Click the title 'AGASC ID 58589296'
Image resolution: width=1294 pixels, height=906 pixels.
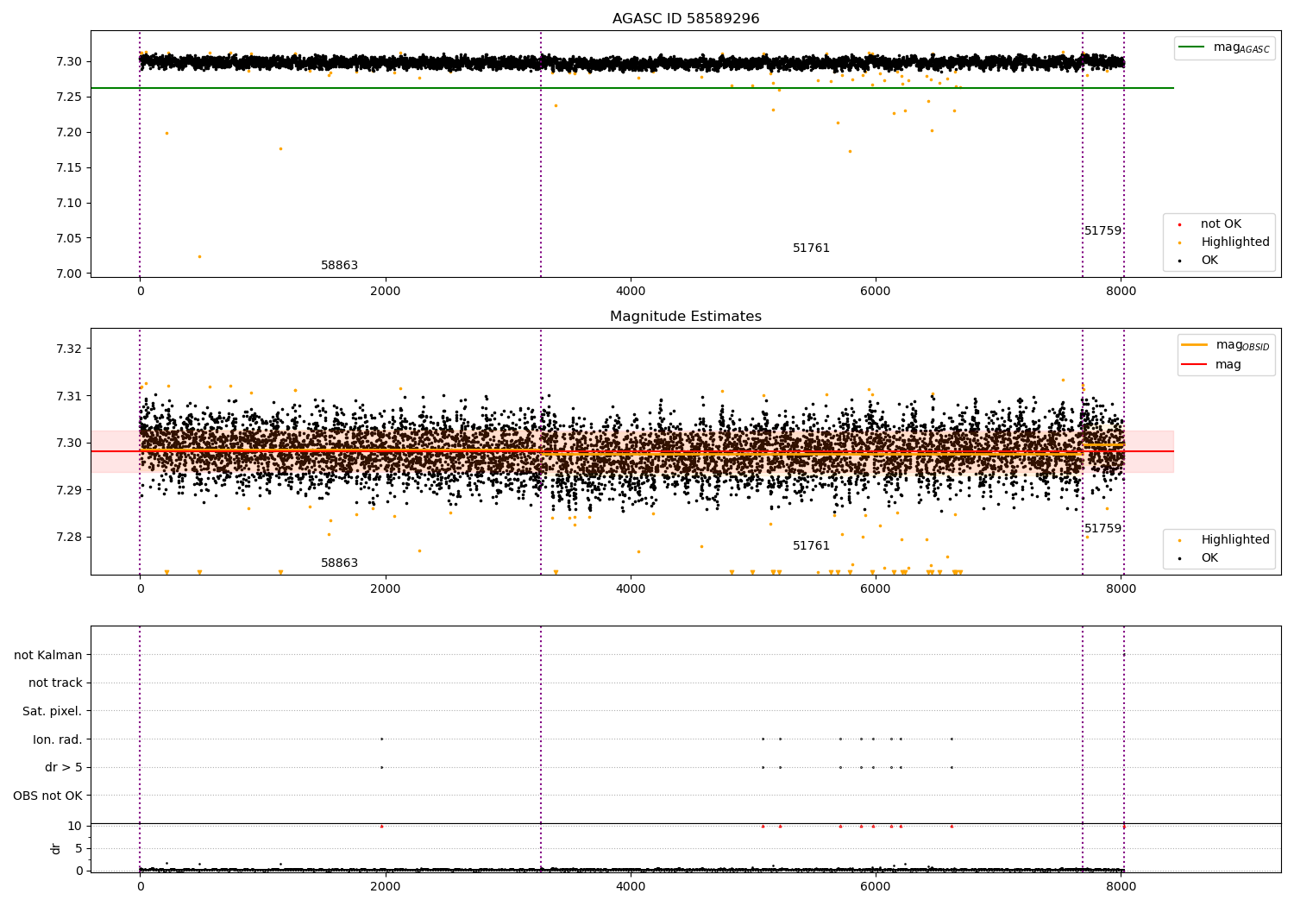[686, 19]
